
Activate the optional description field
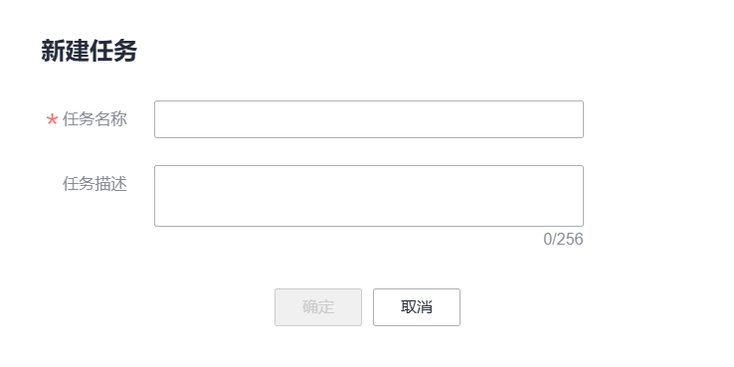coord(369,196)
